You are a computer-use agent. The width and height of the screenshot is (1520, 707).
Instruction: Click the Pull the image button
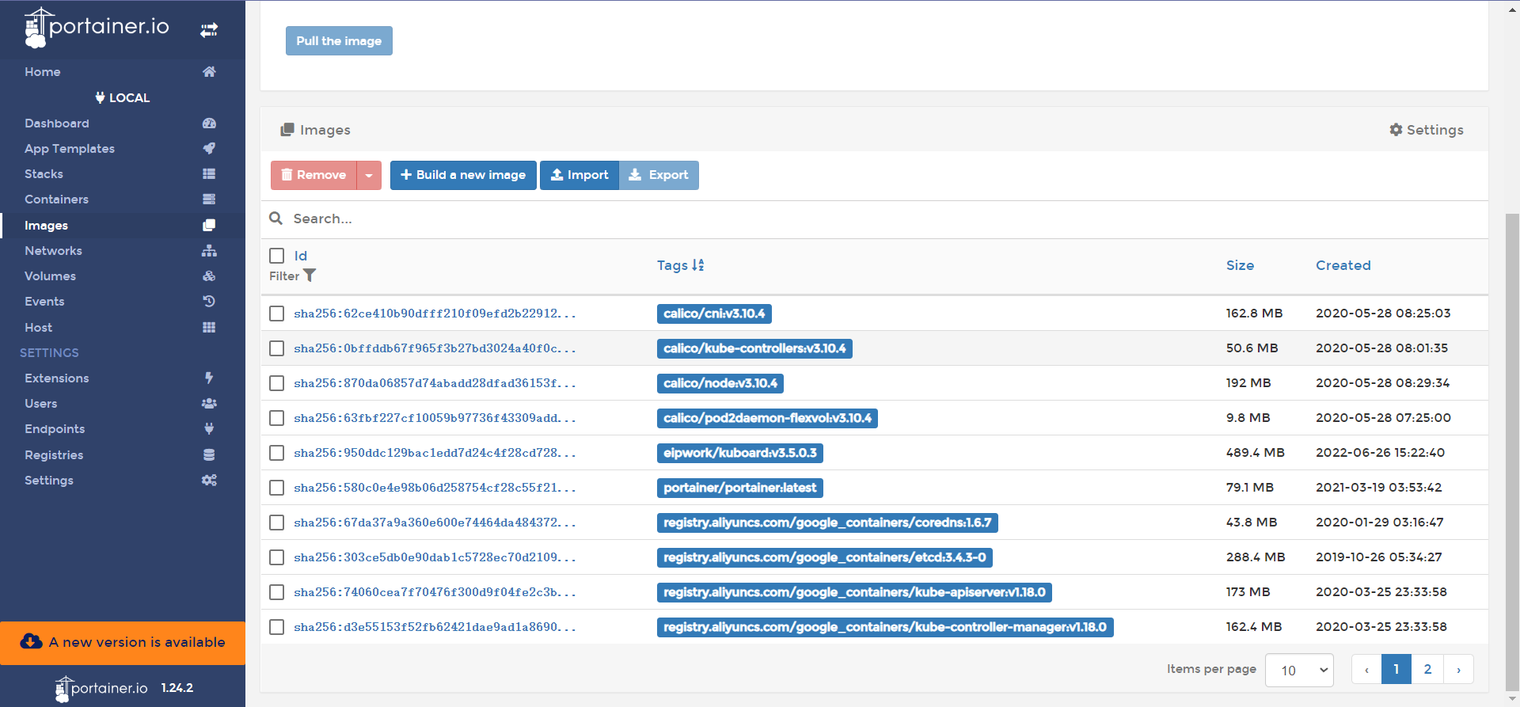tap(339, 41)
